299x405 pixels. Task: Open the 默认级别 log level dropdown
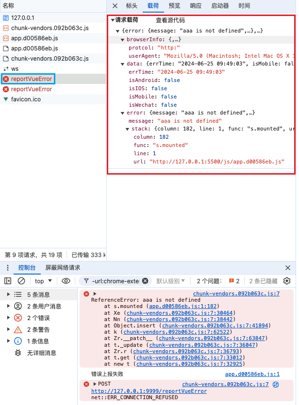[170, 281]
